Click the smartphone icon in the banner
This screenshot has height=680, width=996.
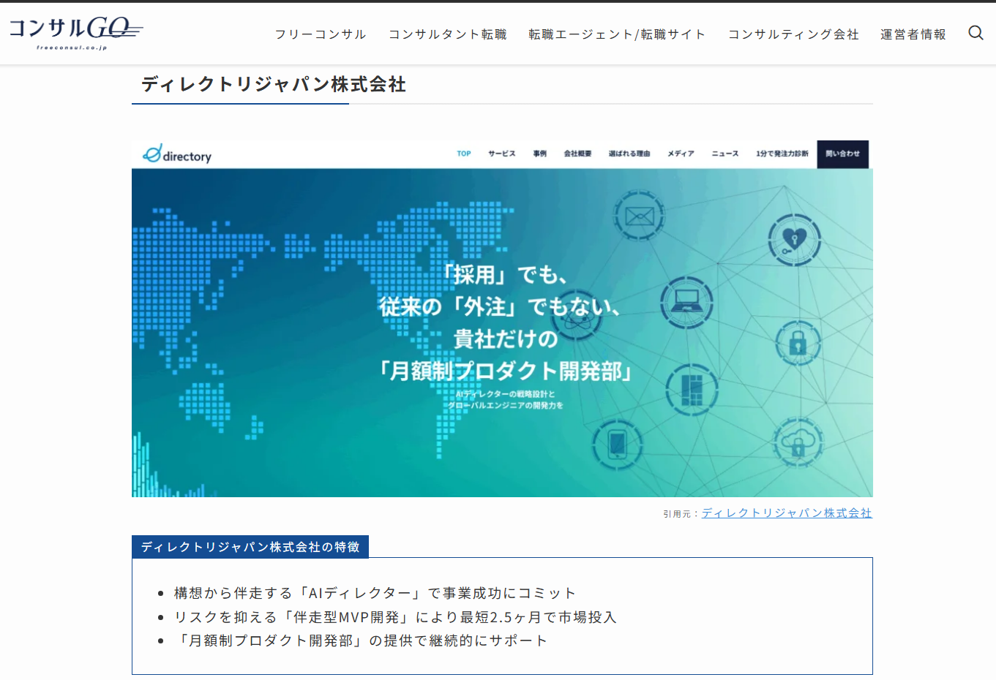(x=618, y=444)
